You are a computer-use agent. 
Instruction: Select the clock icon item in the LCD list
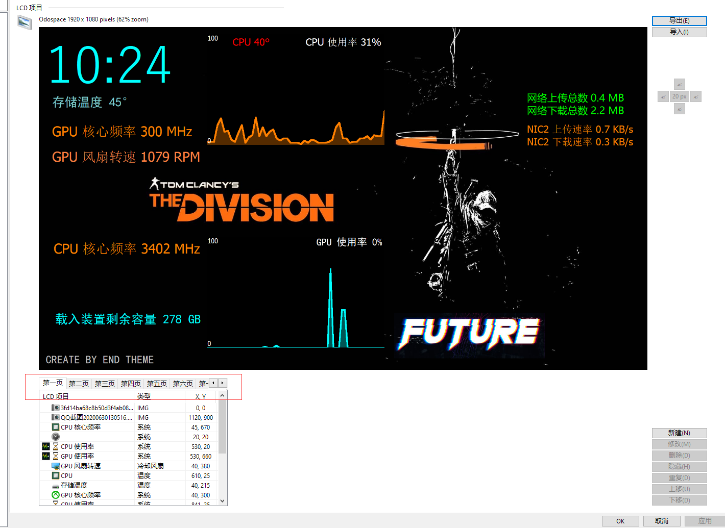pyautogui.click(x=56, y=437)
